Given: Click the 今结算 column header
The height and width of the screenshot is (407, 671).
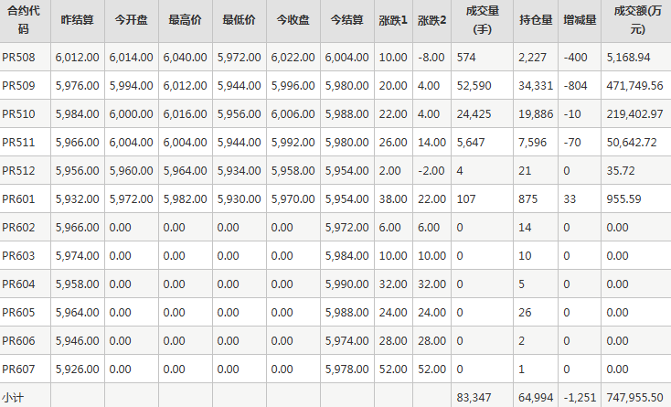Looking at the screenshot, I should click(x=347, y=20).
